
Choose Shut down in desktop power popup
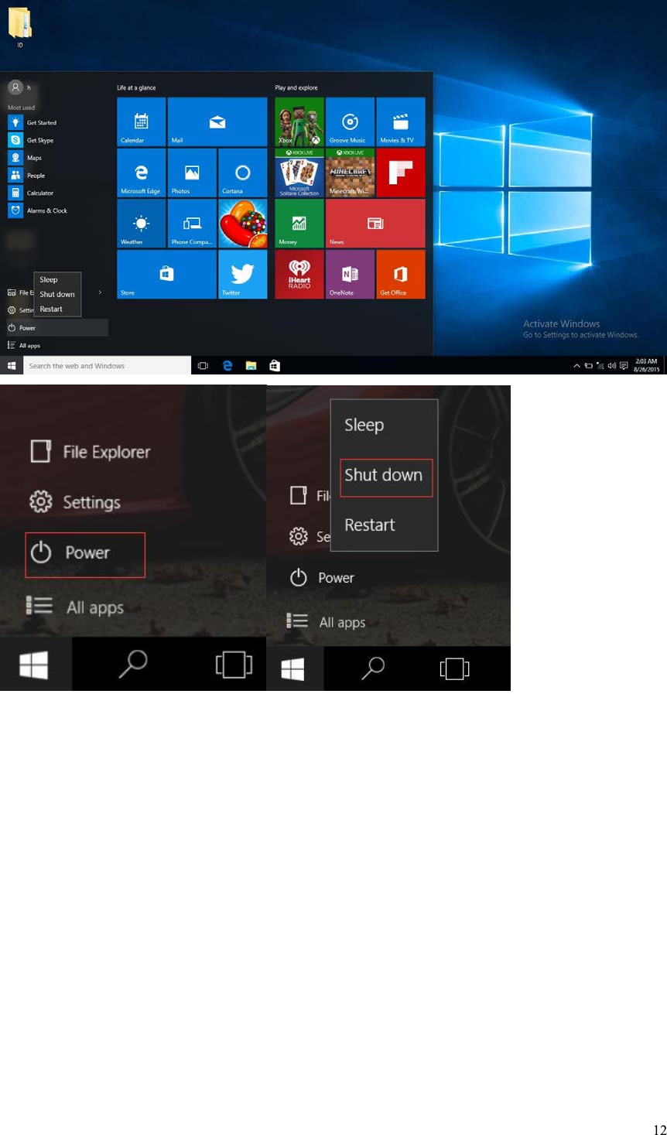point(57,294)
